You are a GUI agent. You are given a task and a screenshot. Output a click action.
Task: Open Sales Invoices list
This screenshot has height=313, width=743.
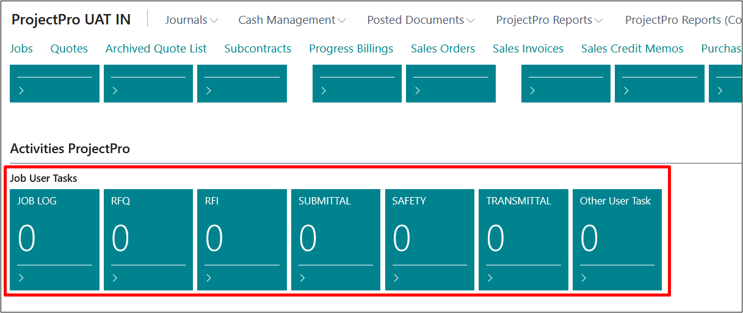pos(528,49)
